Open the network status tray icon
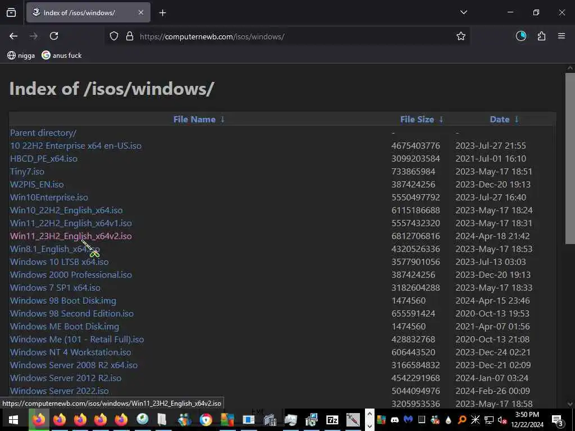Viewport: 575px width, 431px height. tap(489, 420)
